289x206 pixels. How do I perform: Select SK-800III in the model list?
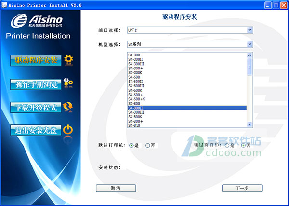point(187,112)
